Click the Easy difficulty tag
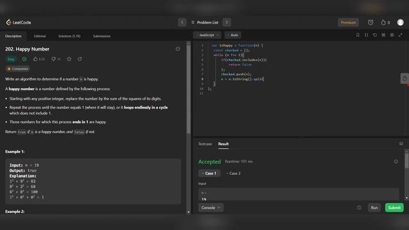409x230 pixels. pyautogui.click(x=11, y=59)
